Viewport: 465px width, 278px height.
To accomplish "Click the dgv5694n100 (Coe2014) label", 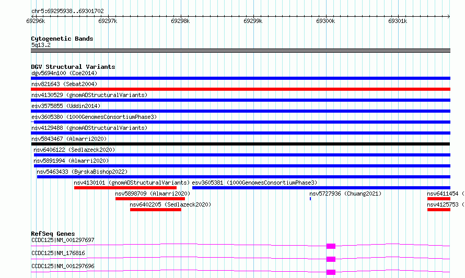I will pyautogui.click(x=64, y=73).
